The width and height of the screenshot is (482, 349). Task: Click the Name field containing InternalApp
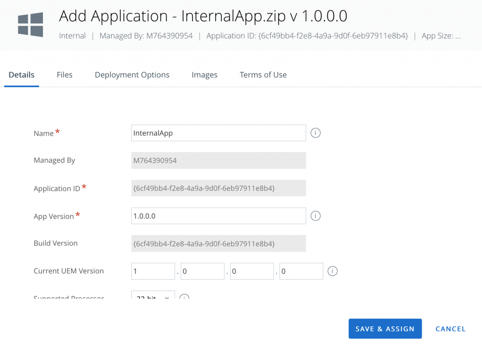(218, 133)
